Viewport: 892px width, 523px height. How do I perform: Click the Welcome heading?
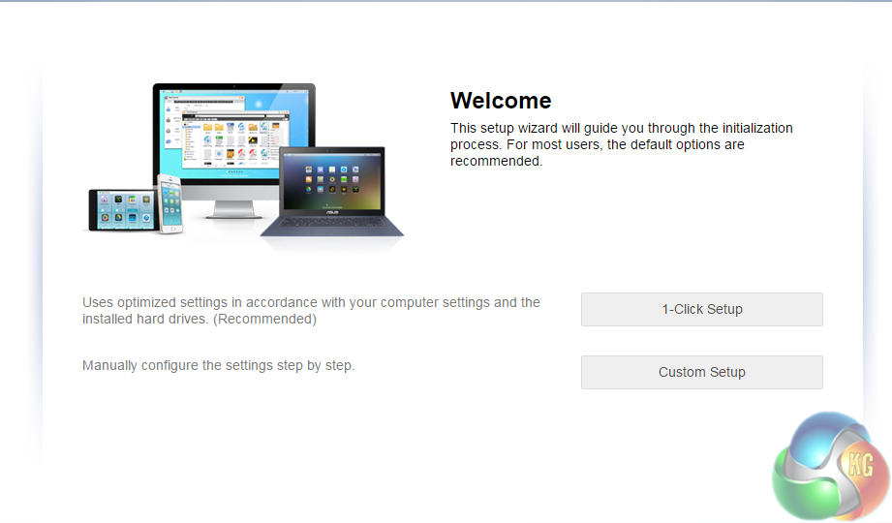(501, 101)
